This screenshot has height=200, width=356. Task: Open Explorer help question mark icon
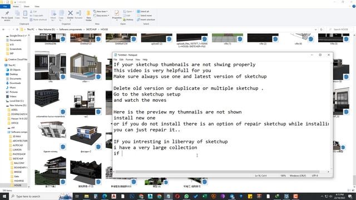point(354,6)
